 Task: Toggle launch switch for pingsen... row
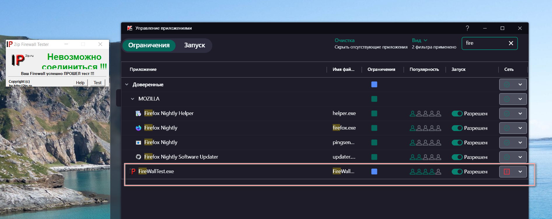(457, 143)
